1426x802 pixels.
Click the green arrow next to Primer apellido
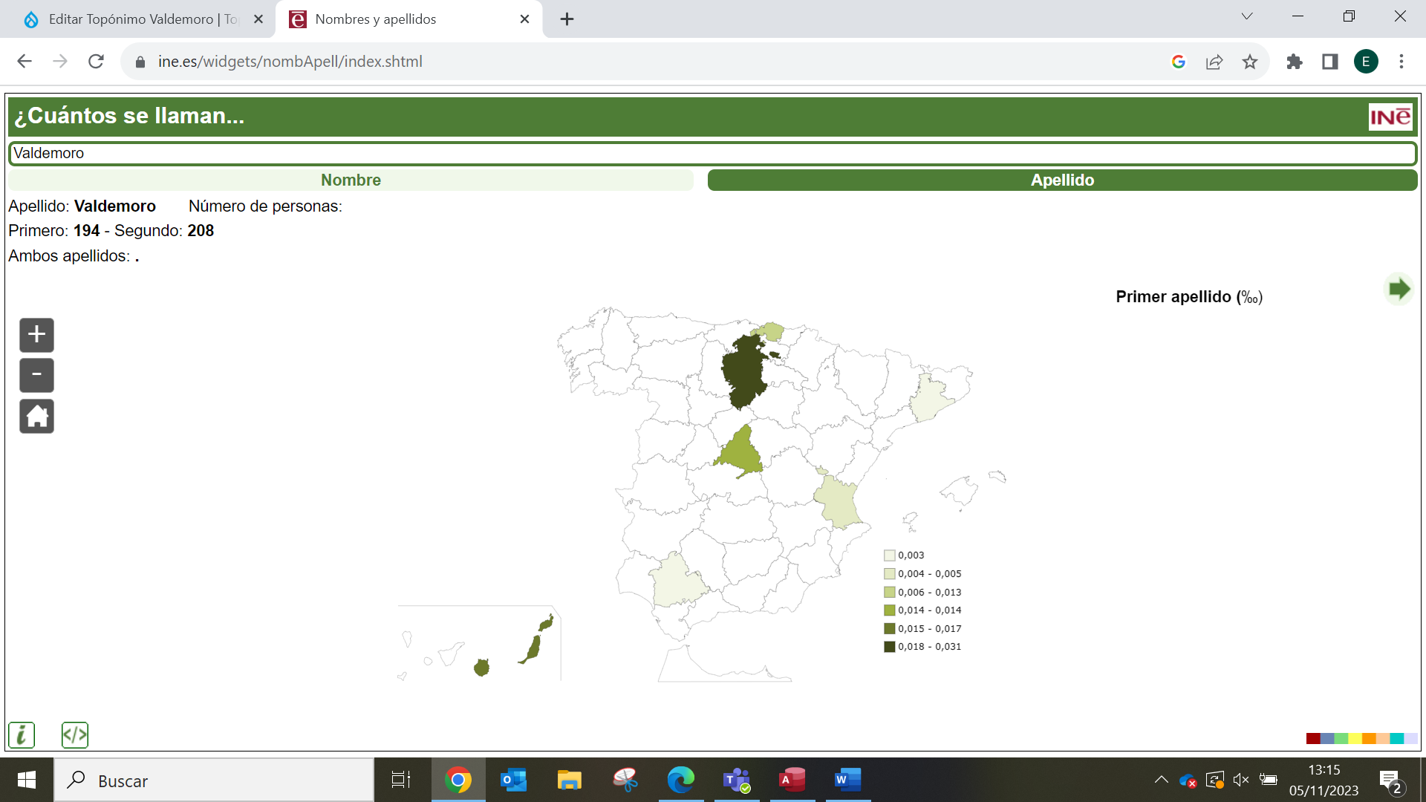[x=1399, y=290]
